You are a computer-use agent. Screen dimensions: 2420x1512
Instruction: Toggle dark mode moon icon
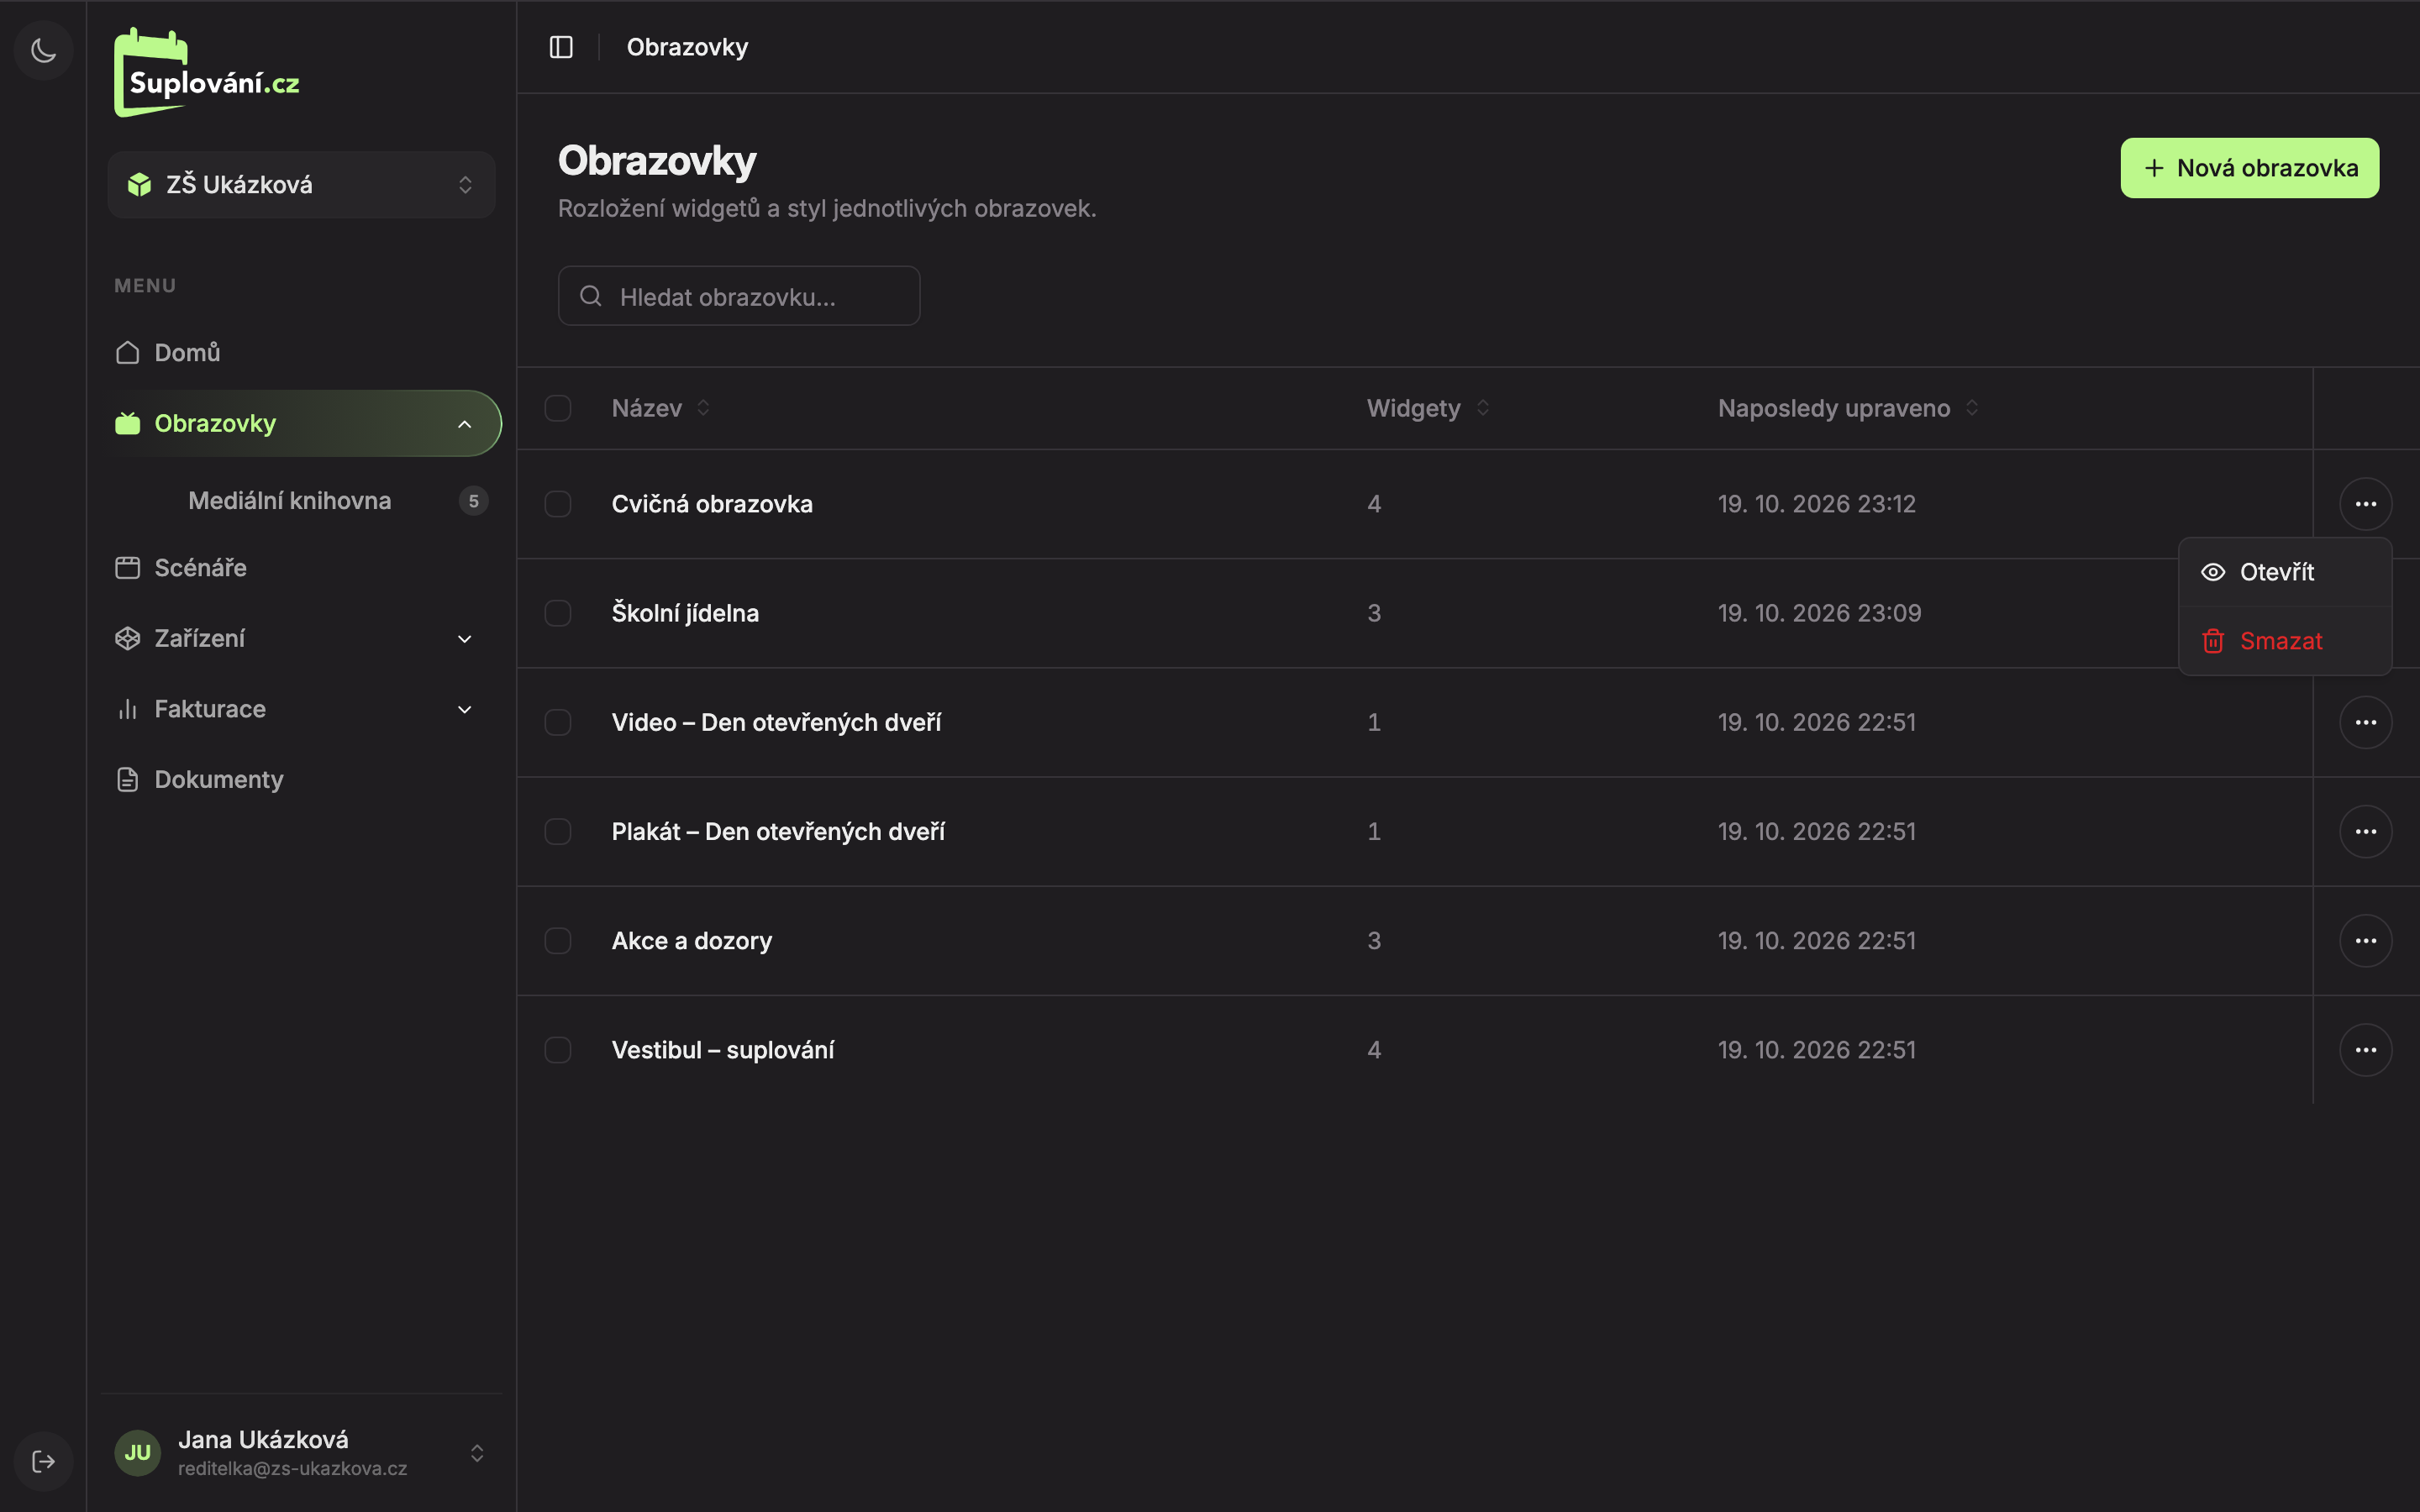43,50
